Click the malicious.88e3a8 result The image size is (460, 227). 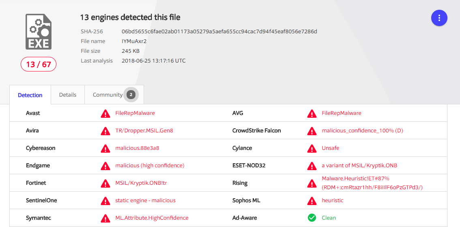coord(137,148)
